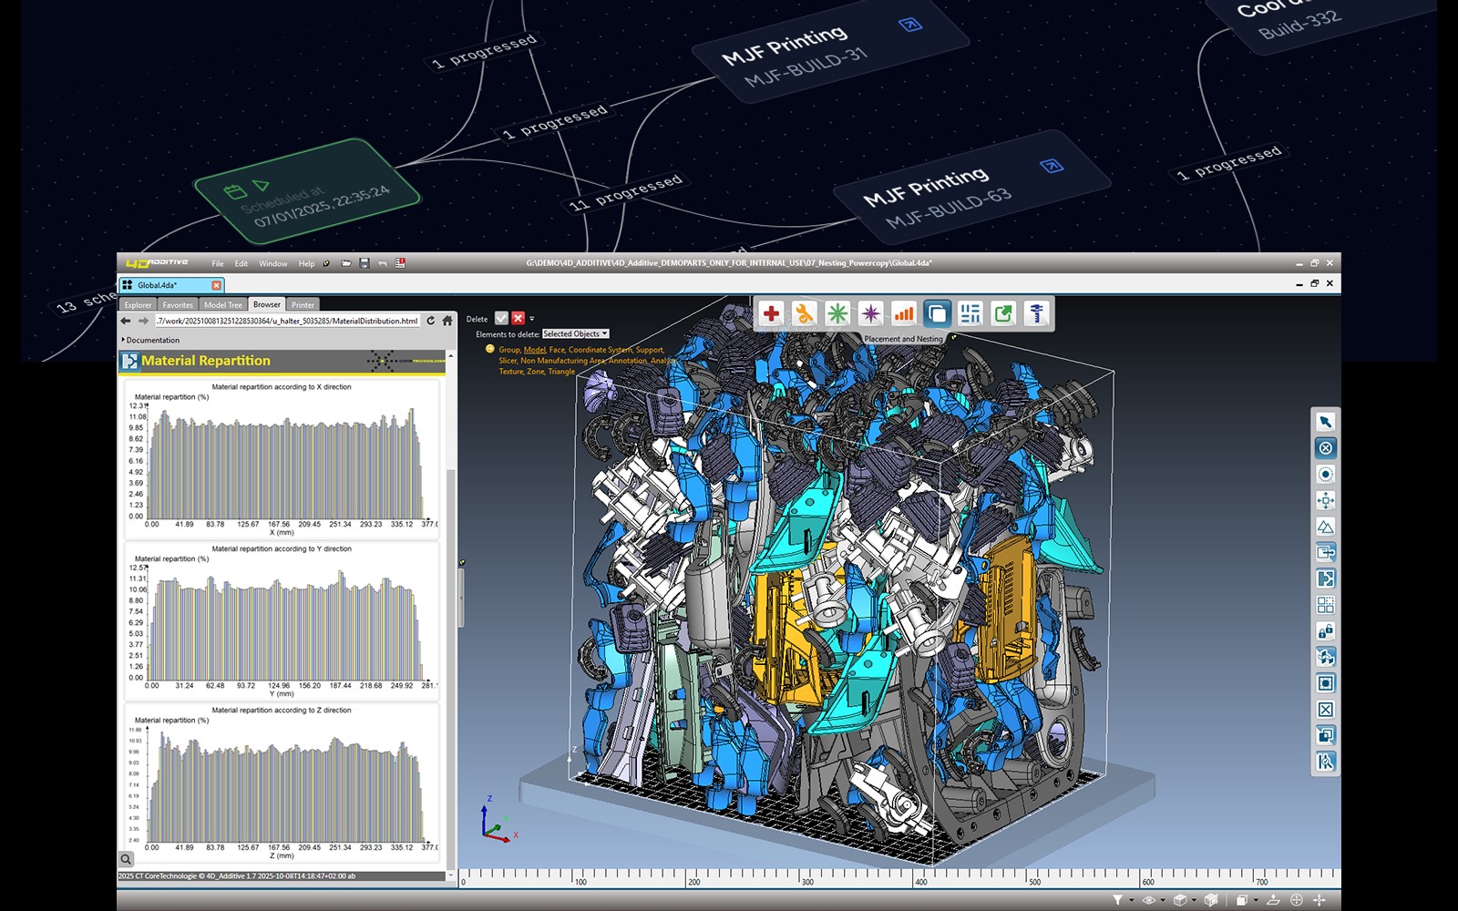Image resolution: width=1458 pixels, height=911 pixels.
Task: Click the red cross Import icon
Action: point(771,314)
